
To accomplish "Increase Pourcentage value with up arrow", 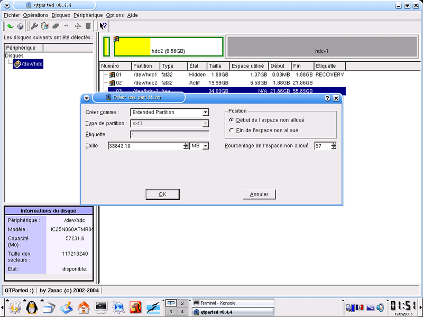I will point(334,144).
